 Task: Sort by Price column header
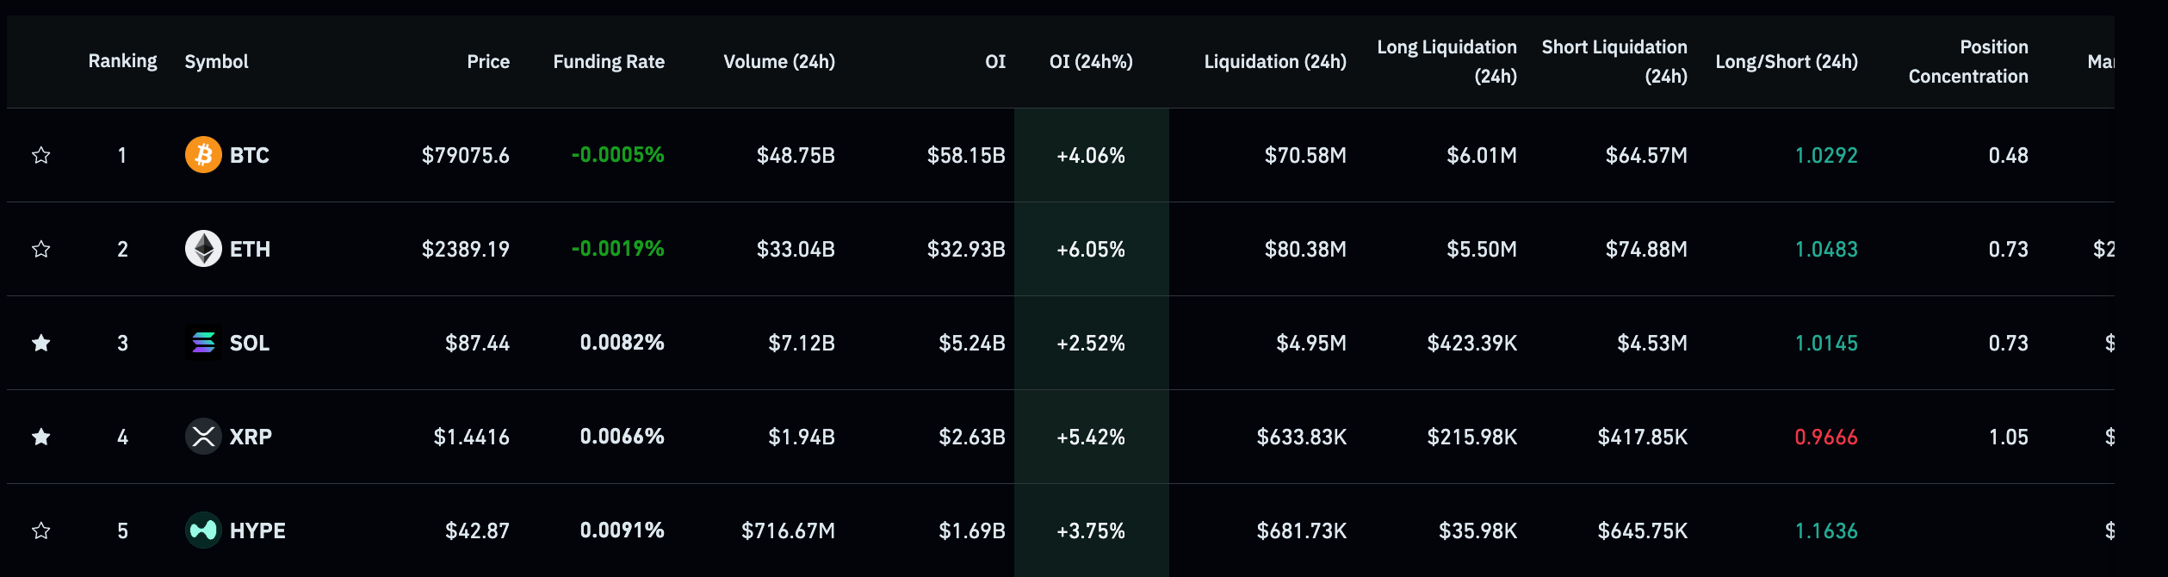click(487, 62)
